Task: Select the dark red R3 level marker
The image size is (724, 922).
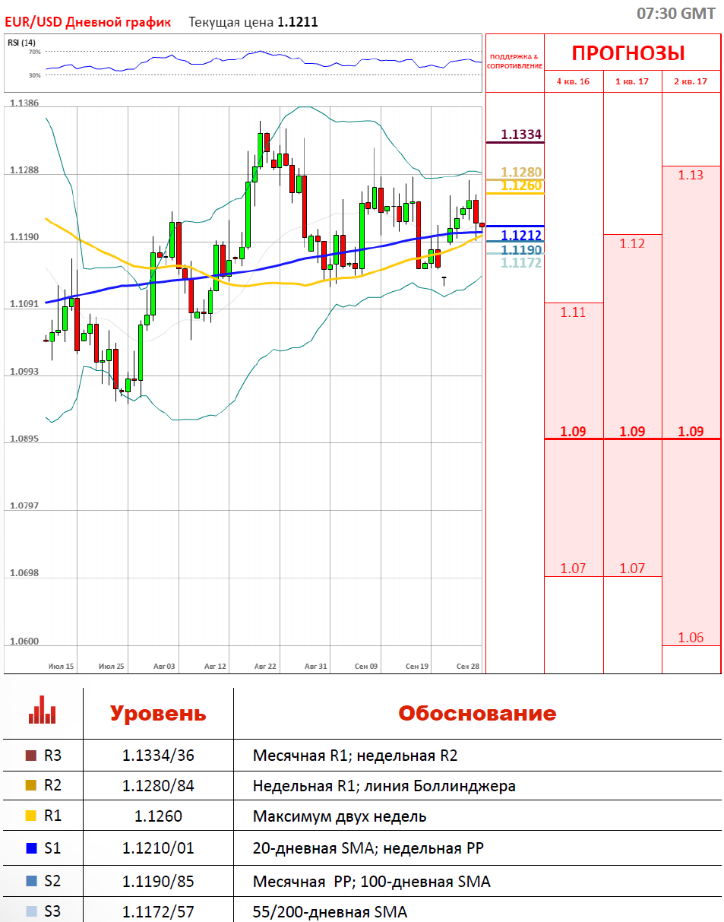Action: click(31, 756)
